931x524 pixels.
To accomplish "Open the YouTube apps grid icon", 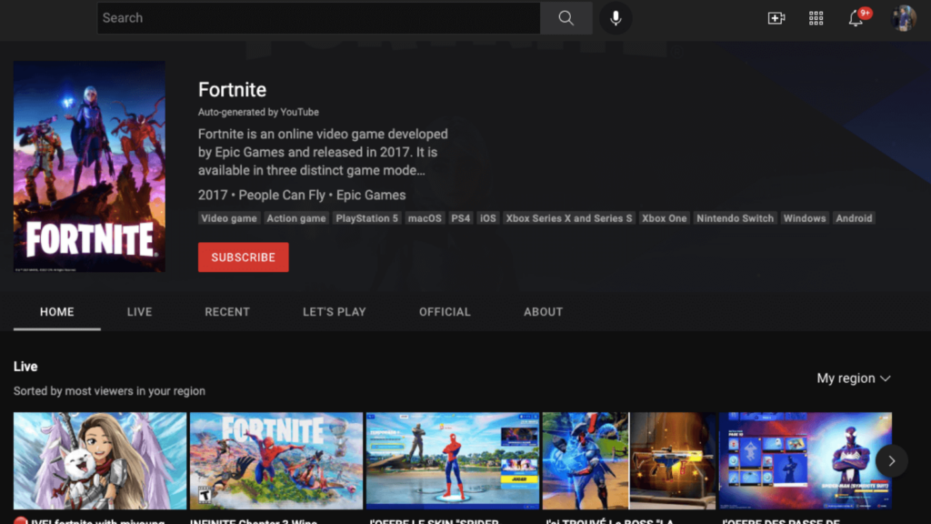I will [816, 18].
